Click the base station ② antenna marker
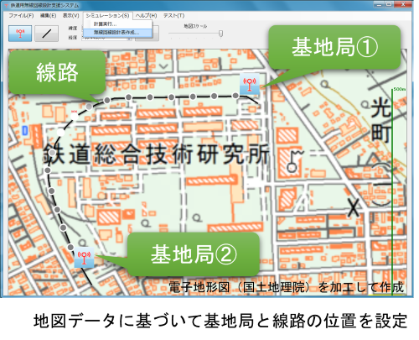This screenshot has height=340, width=419. coord(84,258)
